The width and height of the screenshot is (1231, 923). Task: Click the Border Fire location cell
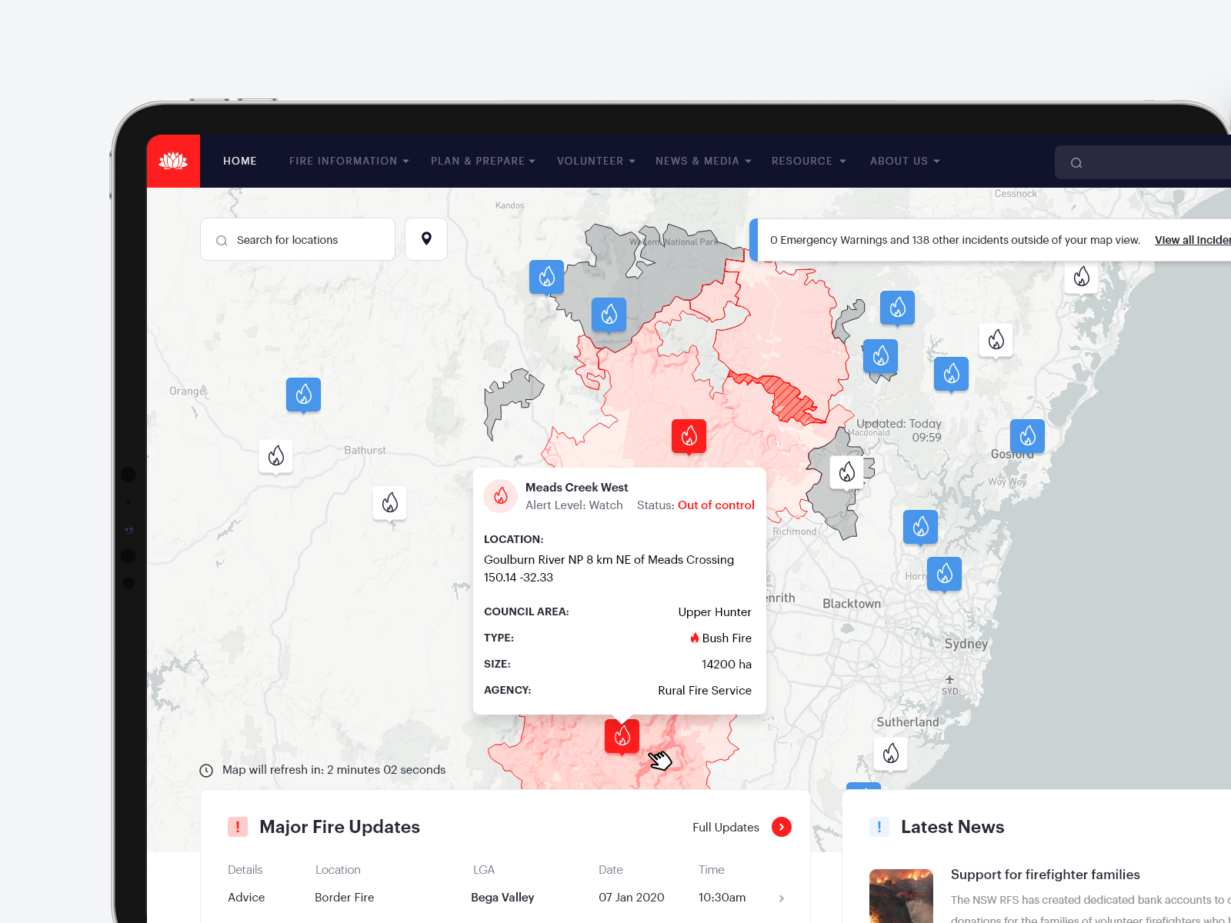coord(344,897)
